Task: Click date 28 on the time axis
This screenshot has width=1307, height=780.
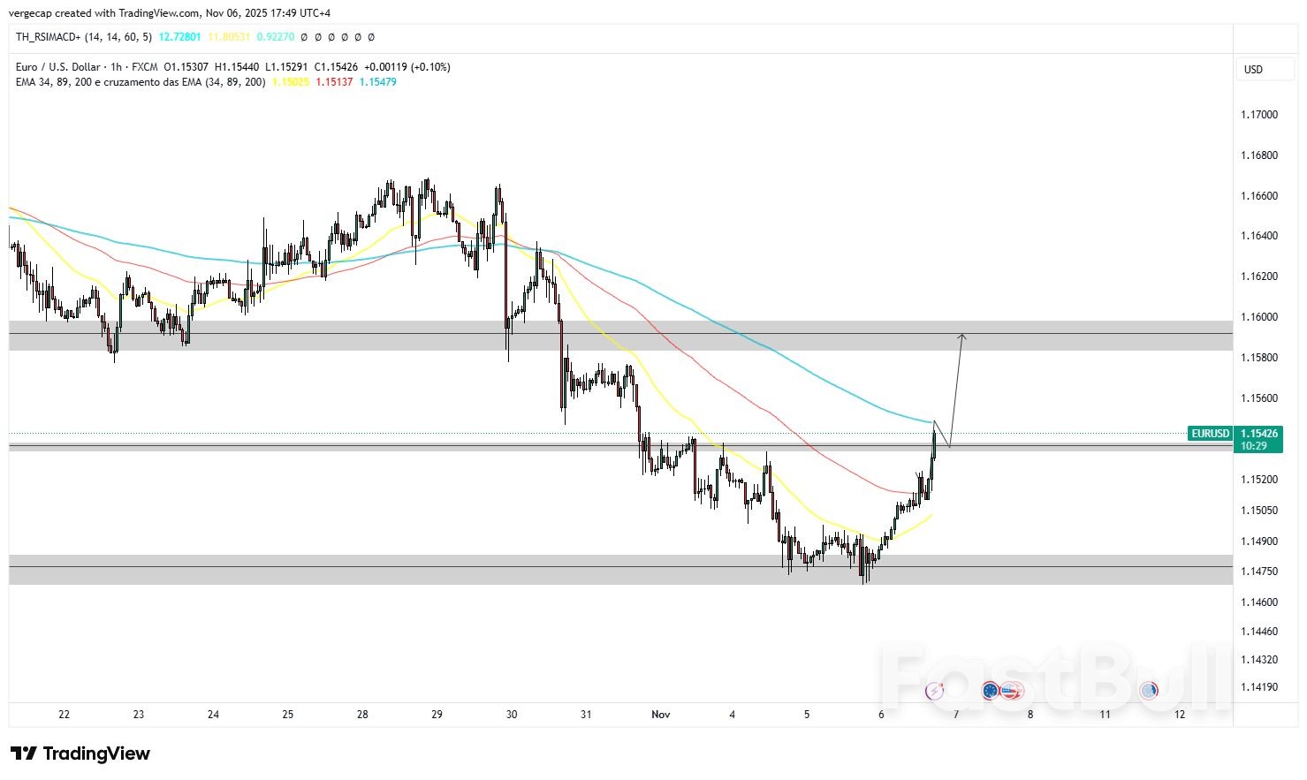Action: [362, 715]
